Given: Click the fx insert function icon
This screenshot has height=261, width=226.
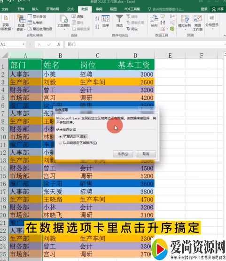Looking at the screenshot, I should 59,45.
